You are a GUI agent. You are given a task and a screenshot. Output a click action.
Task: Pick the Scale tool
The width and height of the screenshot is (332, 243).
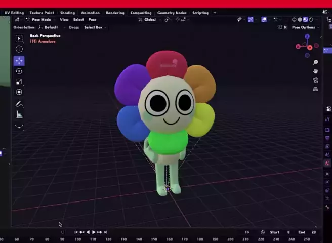tap(19, 82)
